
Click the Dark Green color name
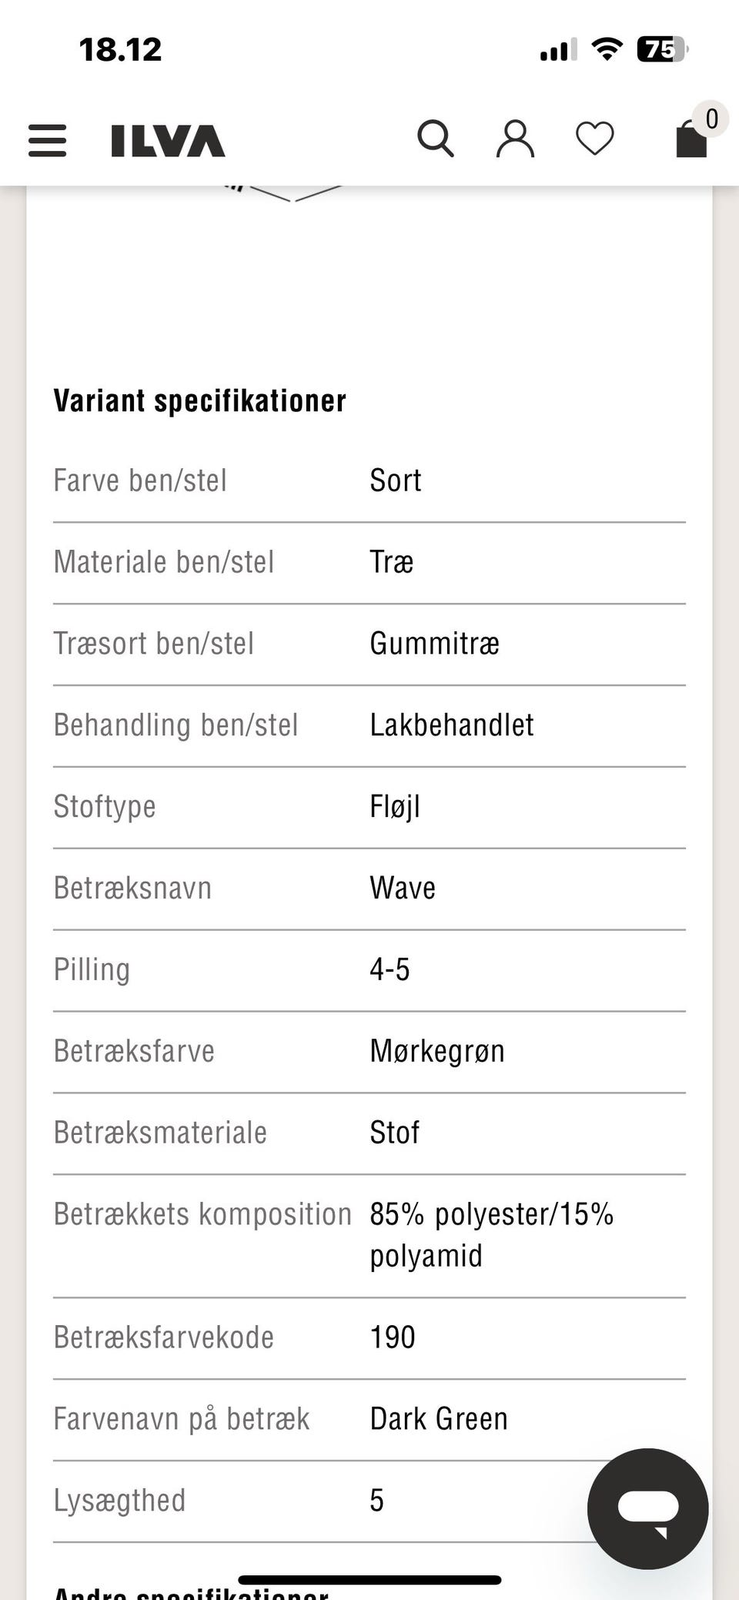click(439, 1418)
